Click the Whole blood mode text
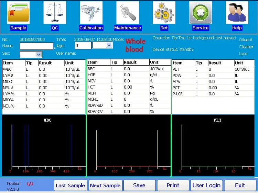The image size is (258, 193). pos(136,45)
